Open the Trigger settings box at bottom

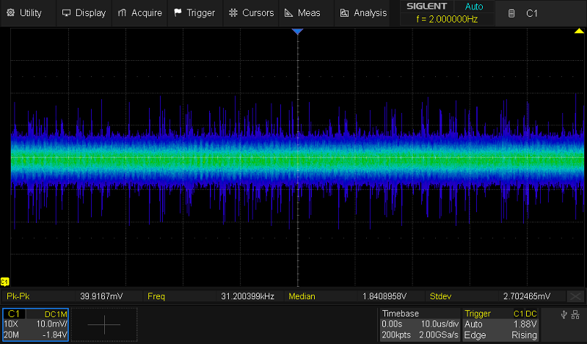tap(502, 324)
